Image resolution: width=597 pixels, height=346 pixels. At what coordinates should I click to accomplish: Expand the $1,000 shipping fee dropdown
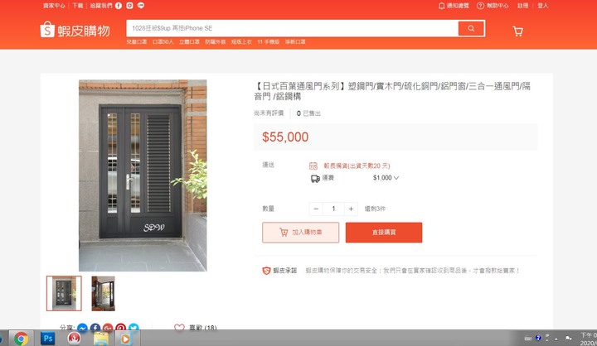[396, 178]
